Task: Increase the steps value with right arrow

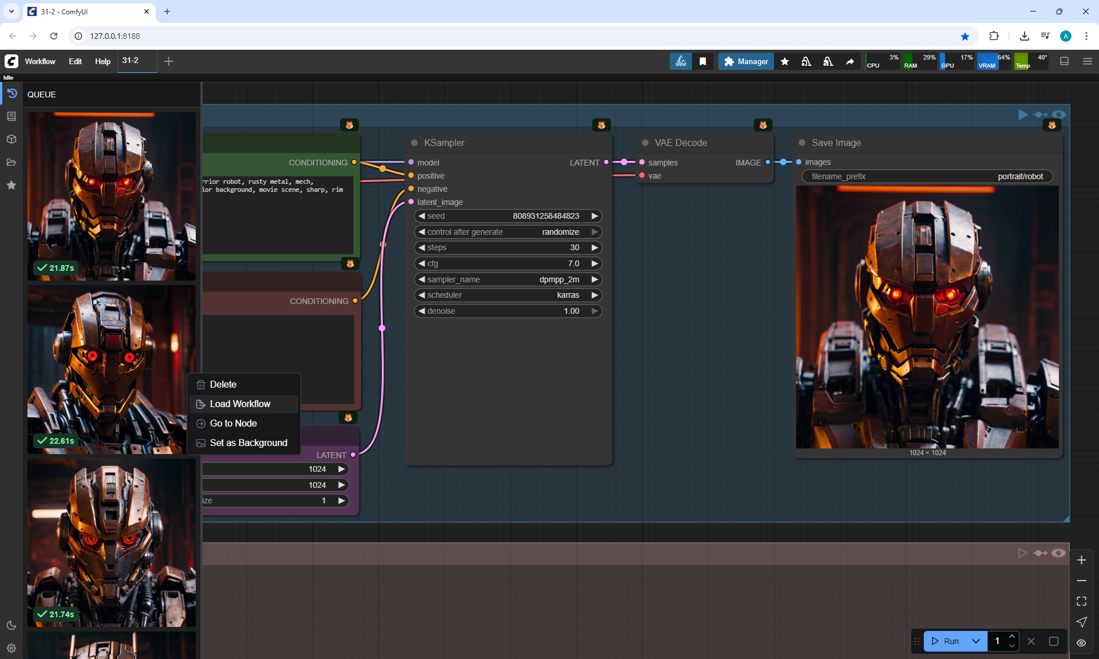Action: 595,247
